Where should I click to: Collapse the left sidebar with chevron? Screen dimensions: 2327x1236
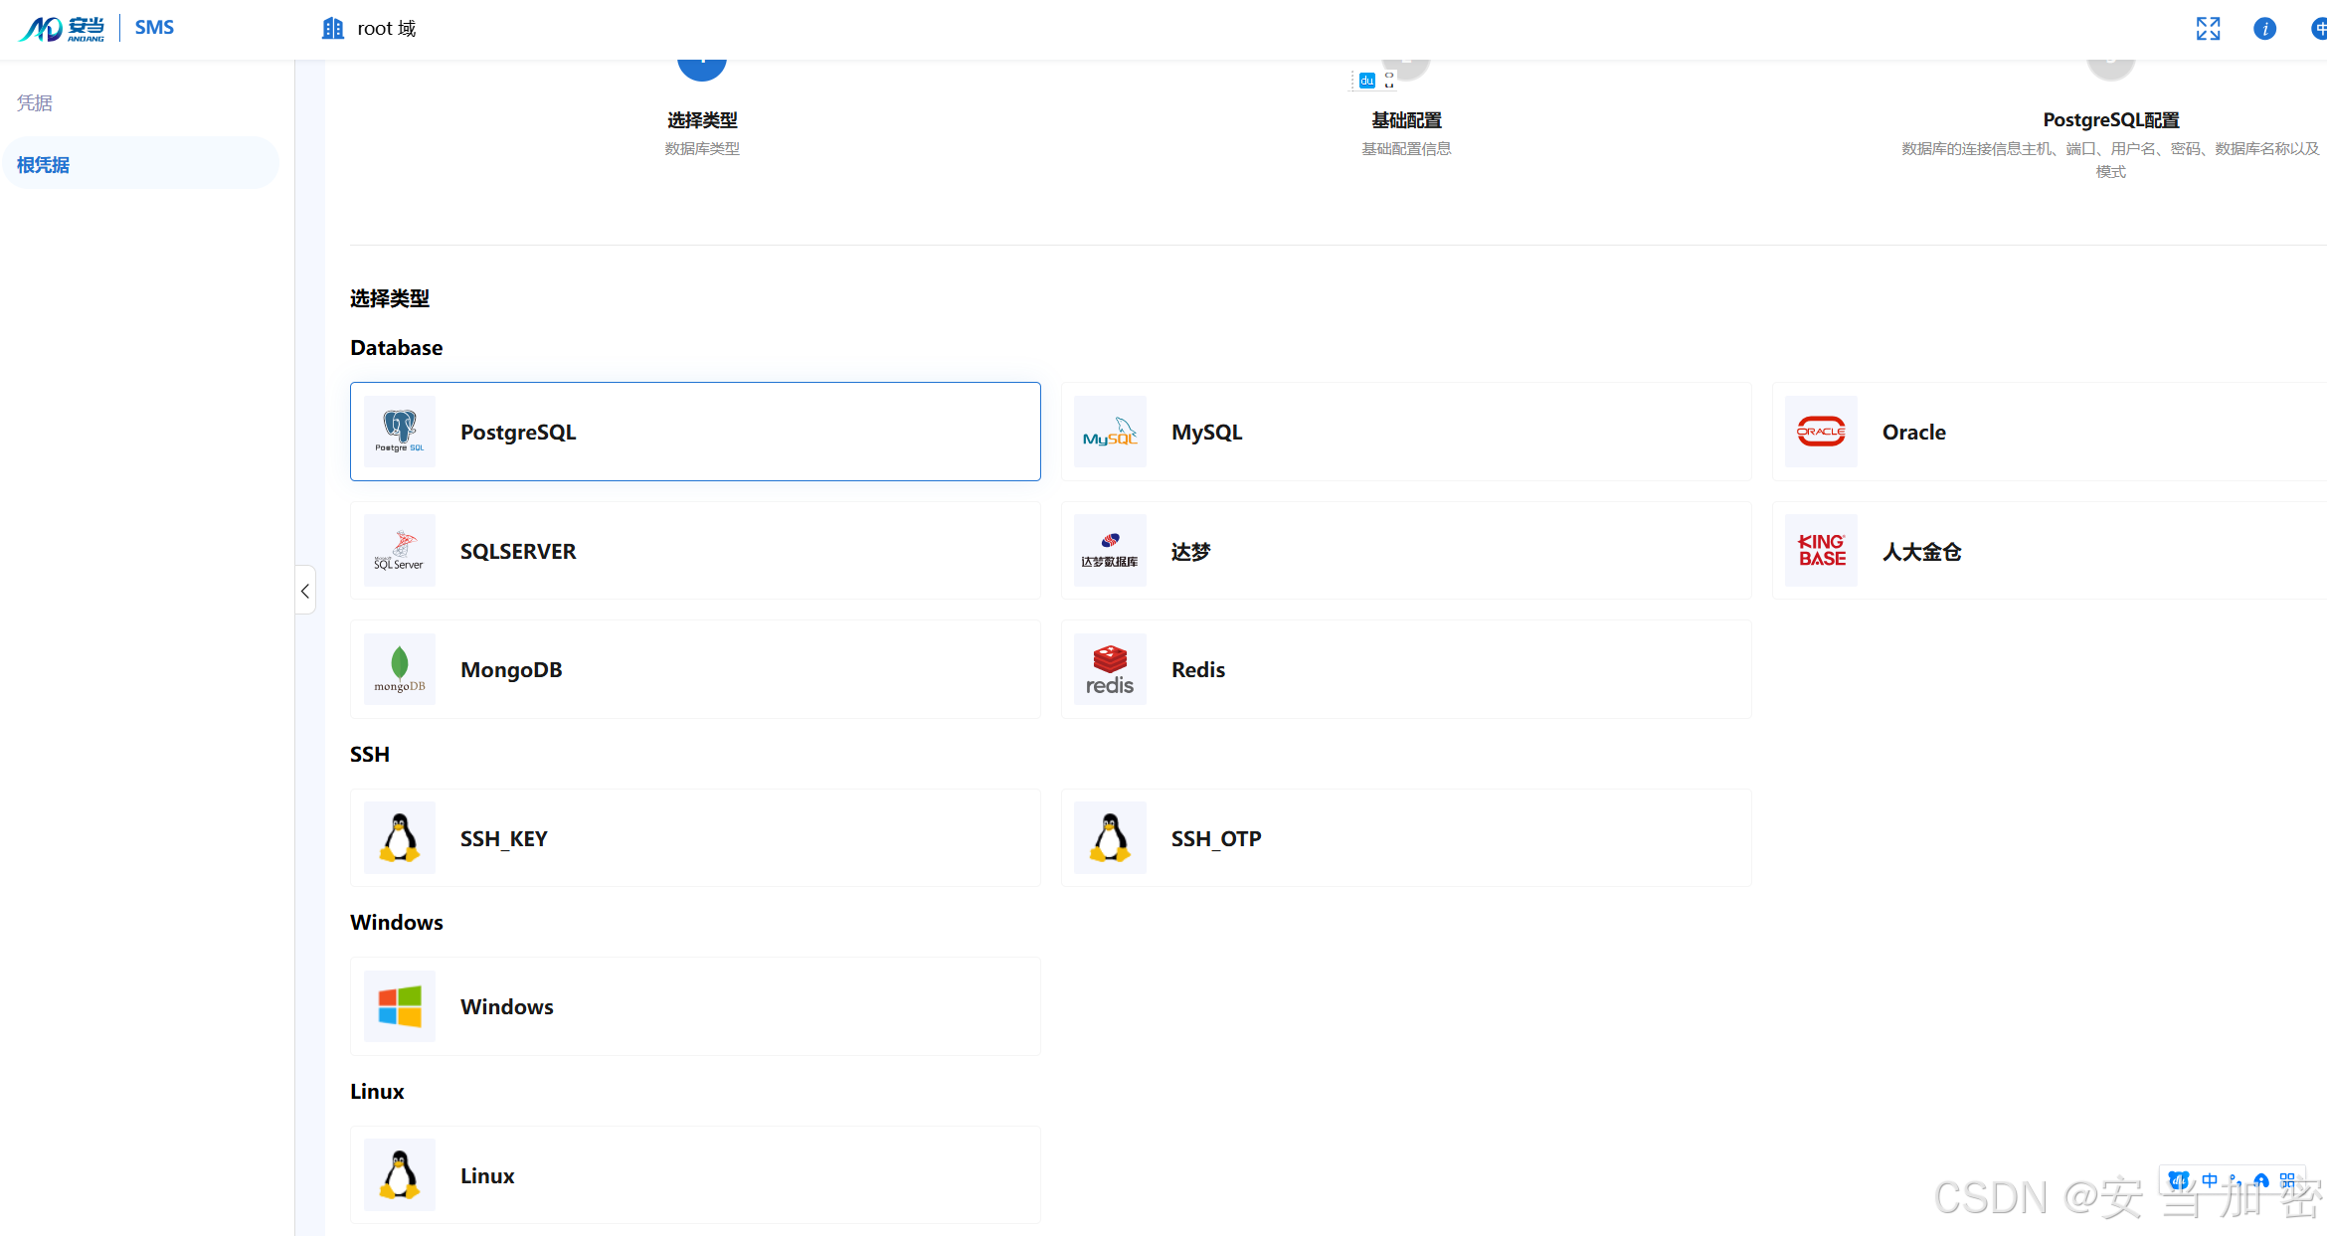click(x=305, y=591)
